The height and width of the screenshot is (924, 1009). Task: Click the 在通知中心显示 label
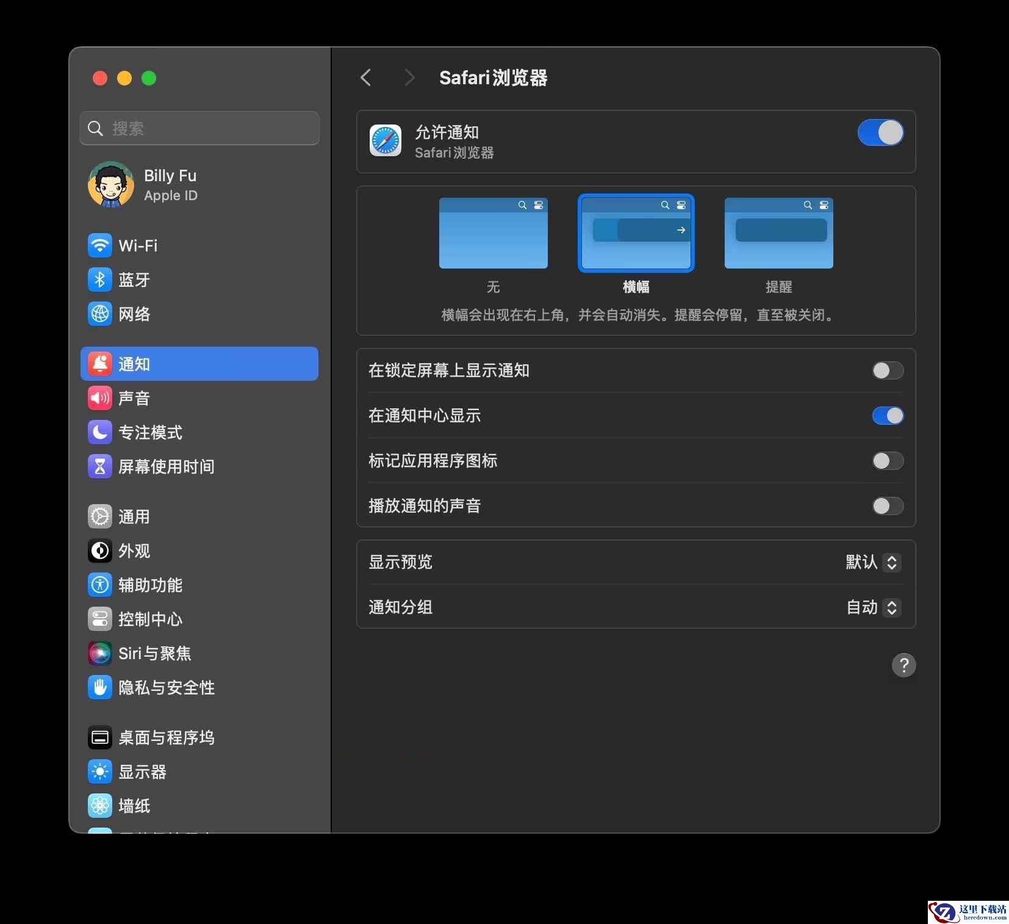click(x=425, y=416)
